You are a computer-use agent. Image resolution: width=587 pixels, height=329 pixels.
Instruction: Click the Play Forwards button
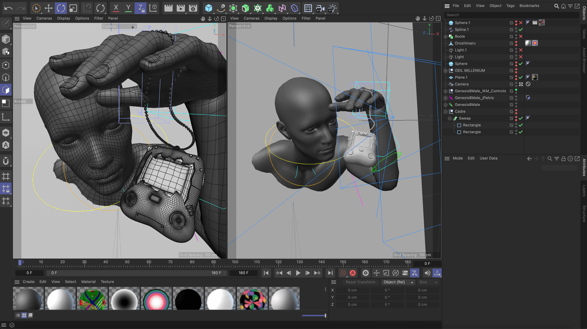[x=298, y=273]
